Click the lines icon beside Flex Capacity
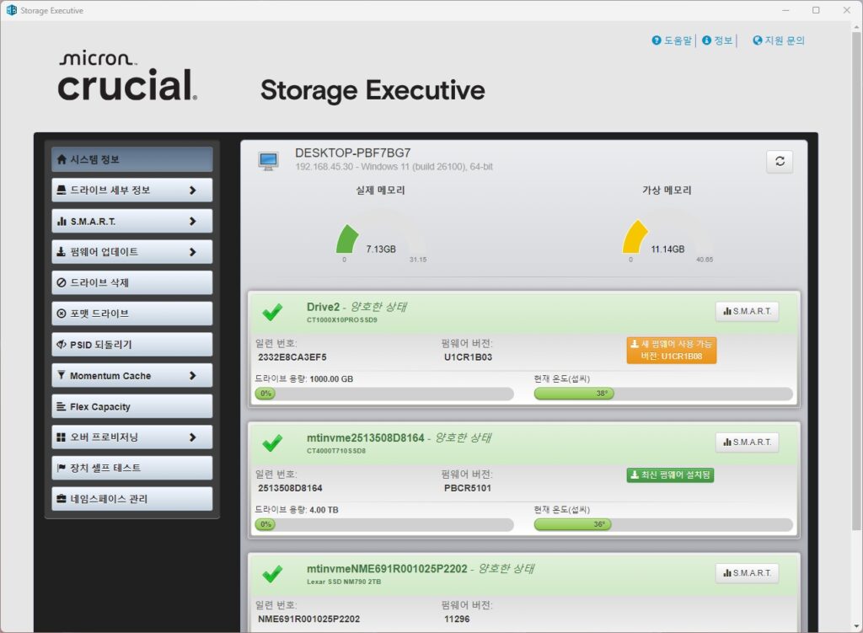Image resolution: width=863 pixels, height=633 pixels. [x=61, y=406]
